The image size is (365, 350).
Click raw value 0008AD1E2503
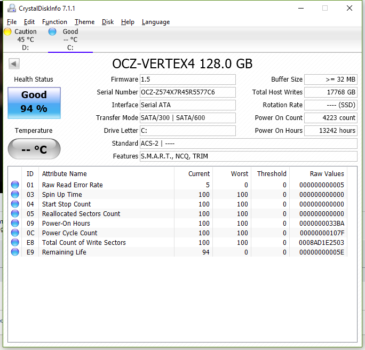click(321, 242)
